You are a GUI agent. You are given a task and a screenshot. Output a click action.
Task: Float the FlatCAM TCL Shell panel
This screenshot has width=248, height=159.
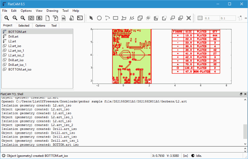241,94
